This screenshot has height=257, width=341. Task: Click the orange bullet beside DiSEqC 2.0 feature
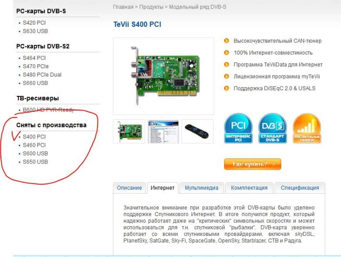coord(226,88)
